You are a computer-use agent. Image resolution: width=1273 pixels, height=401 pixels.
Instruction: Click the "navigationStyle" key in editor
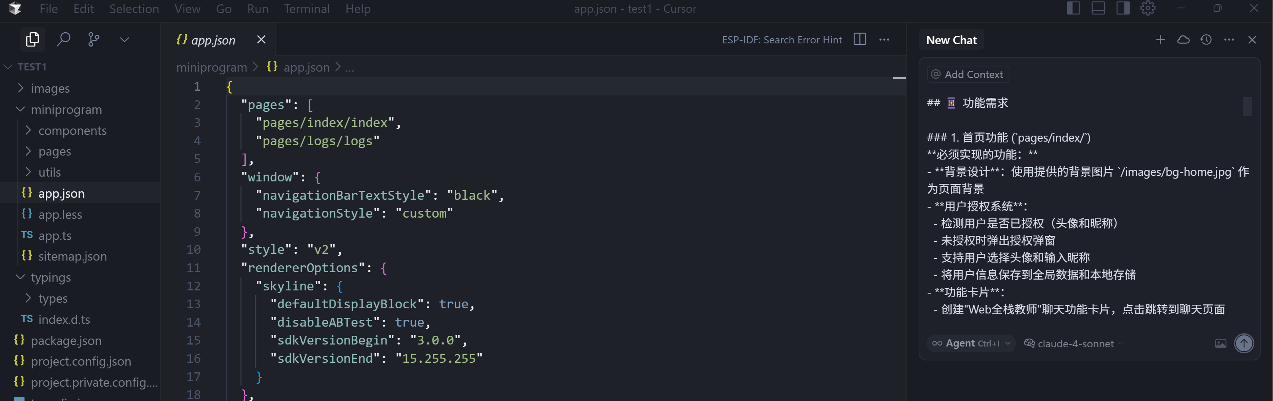click(x=318, y=213)
